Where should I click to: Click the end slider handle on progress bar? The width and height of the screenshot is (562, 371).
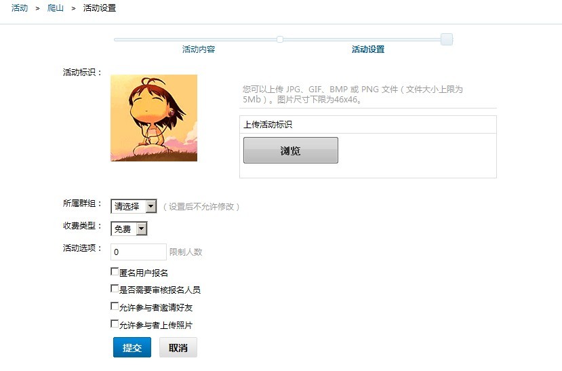coord(447,39)
